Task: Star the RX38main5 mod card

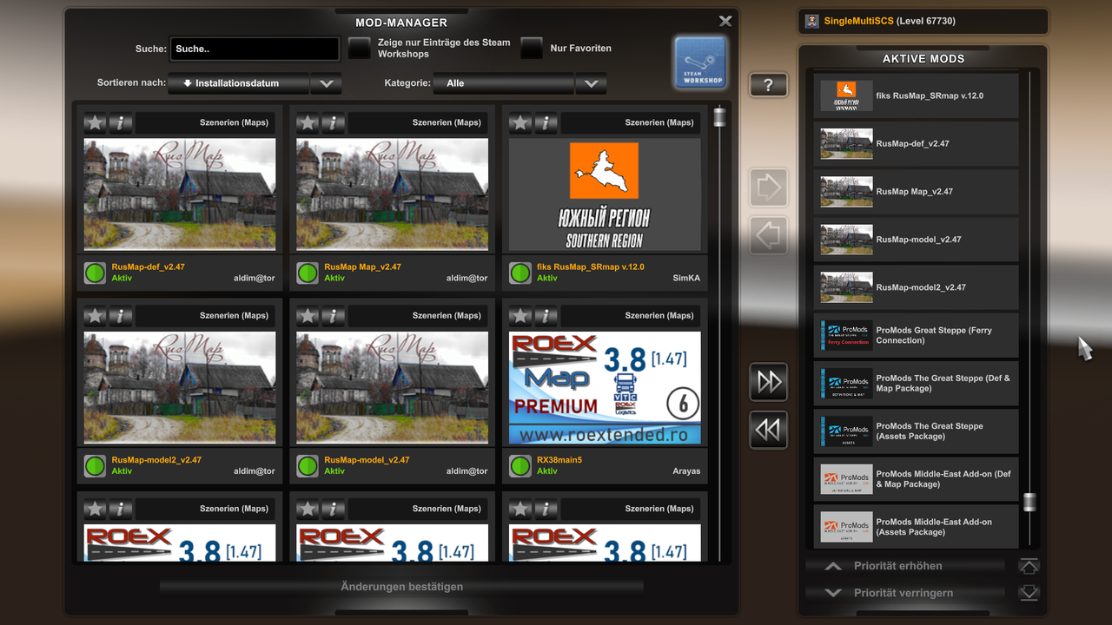Action: pos(520,315)
